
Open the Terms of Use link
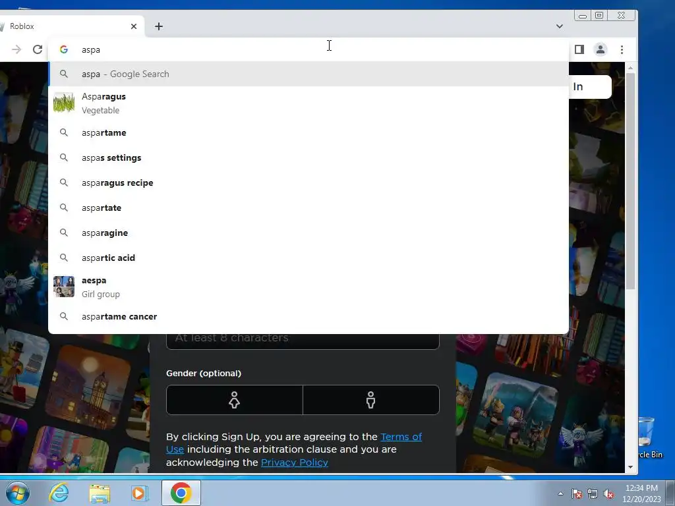click(x=401, y=437)
